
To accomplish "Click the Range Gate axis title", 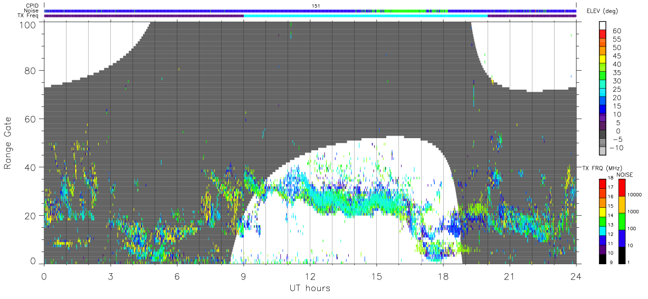I will pos(8,143).
